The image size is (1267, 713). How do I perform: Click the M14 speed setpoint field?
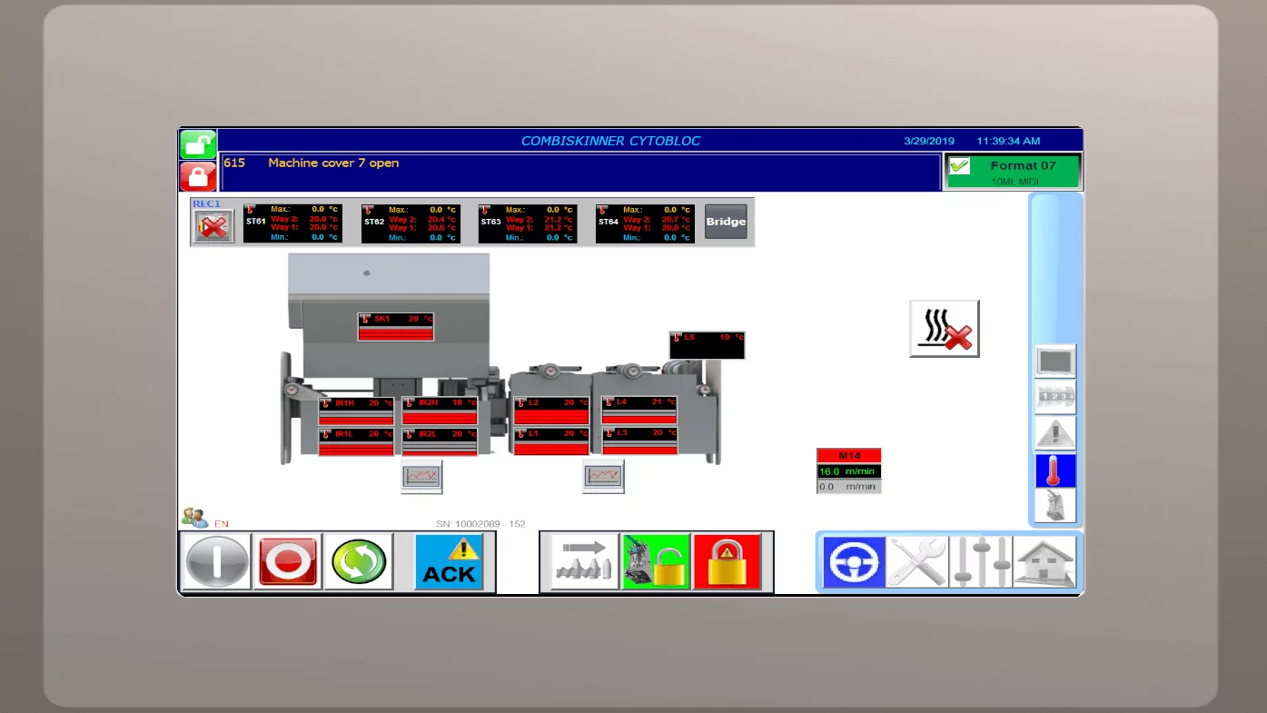(x=848, y=471)
